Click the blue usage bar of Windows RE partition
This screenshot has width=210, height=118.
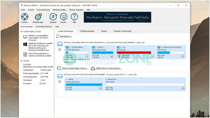[x=164, y=53]
